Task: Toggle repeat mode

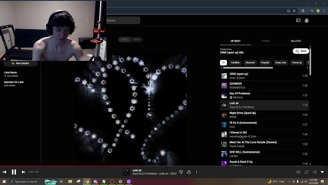Action: click(306, 172)
